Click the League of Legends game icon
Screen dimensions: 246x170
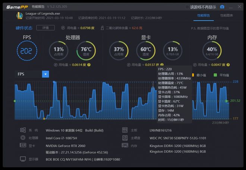click(x=20, y=16)
